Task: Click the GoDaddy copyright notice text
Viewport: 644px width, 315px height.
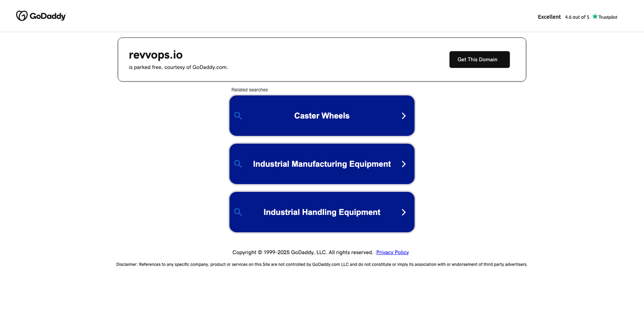Action: tap(303, 252)
